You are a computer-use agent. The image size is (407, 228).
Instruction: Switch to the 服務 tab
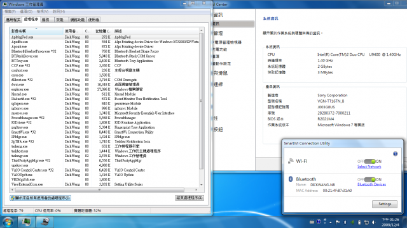pos(47,20)
